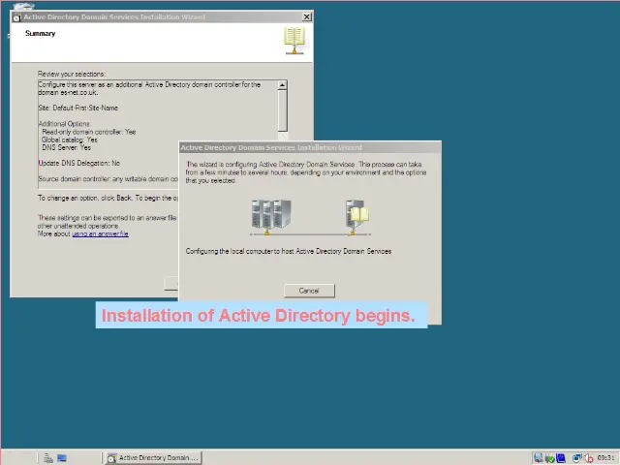Click the 'DNS Server: Yes' line
Screen dimensions: 620x465
(x=67, y=148)
